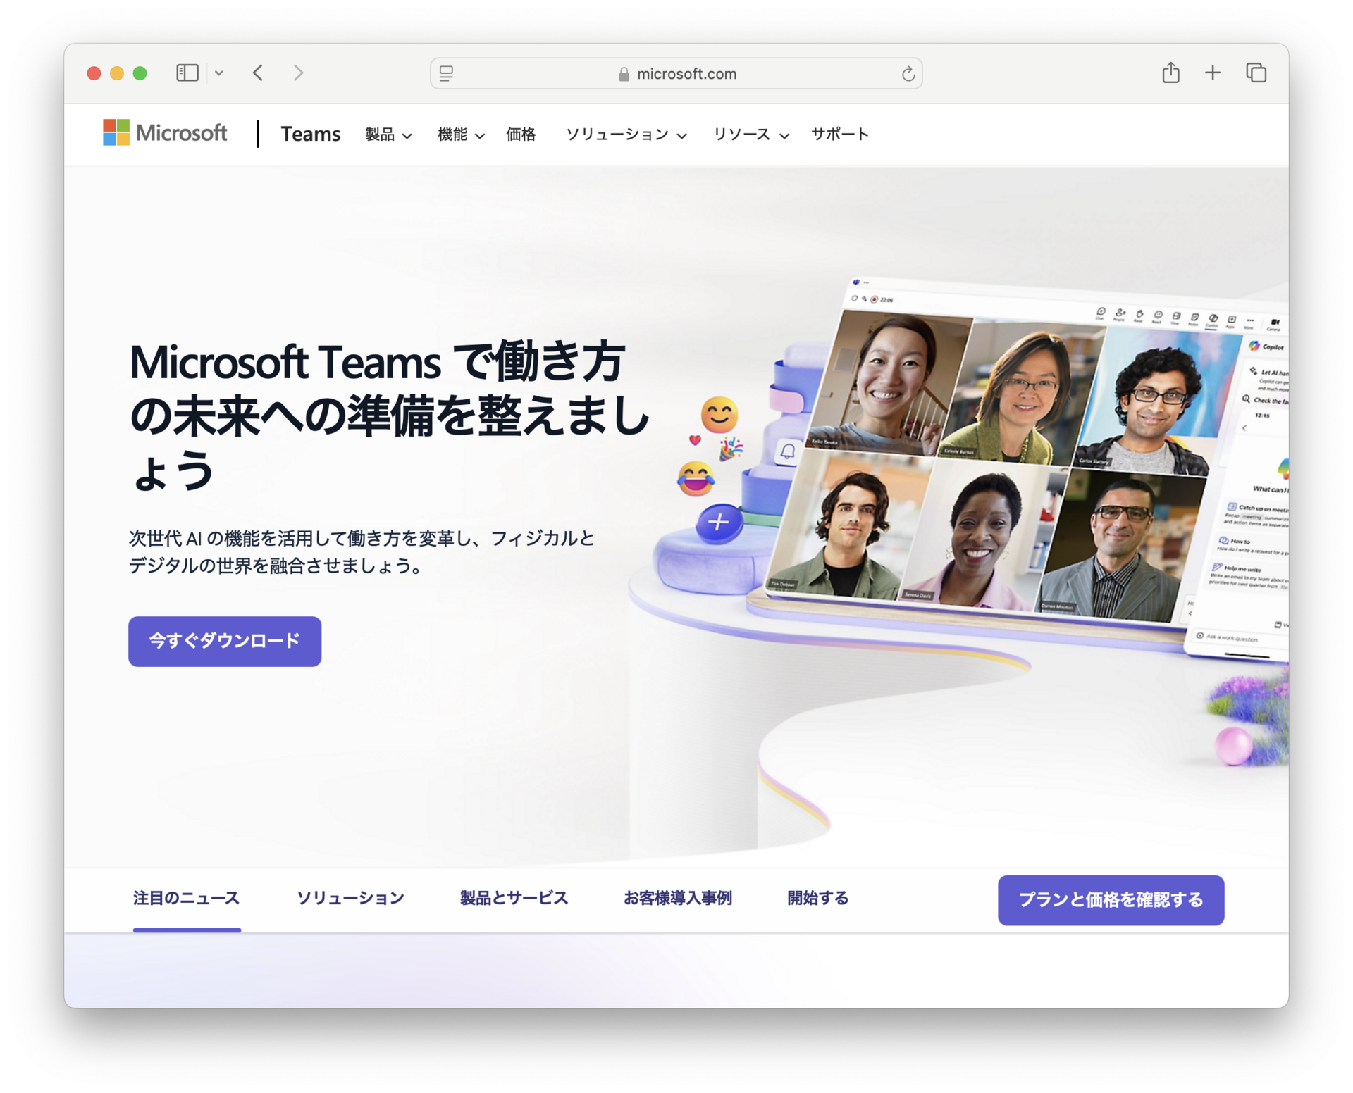This screenshot has width=1353, height=1093.
Task: Open the Share icon in Safari
Action: point(1170,72)
